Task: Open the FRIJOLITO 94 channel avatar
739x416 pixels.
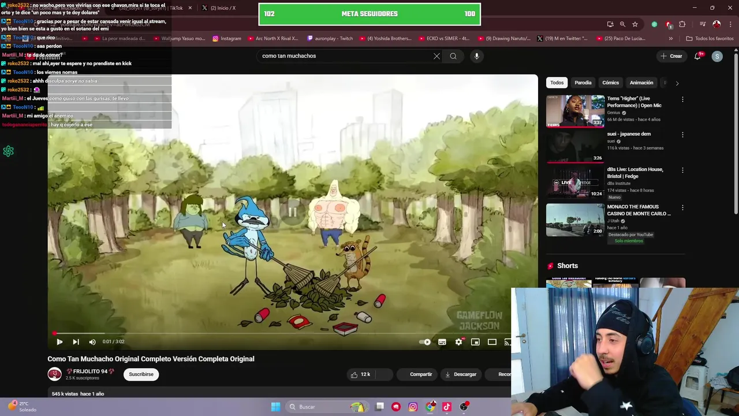Action: point(54,374)
